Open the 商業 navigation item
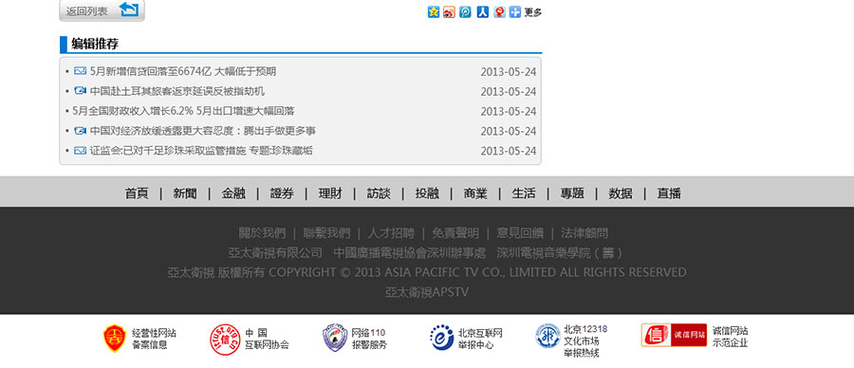 (x=475, y=193)
